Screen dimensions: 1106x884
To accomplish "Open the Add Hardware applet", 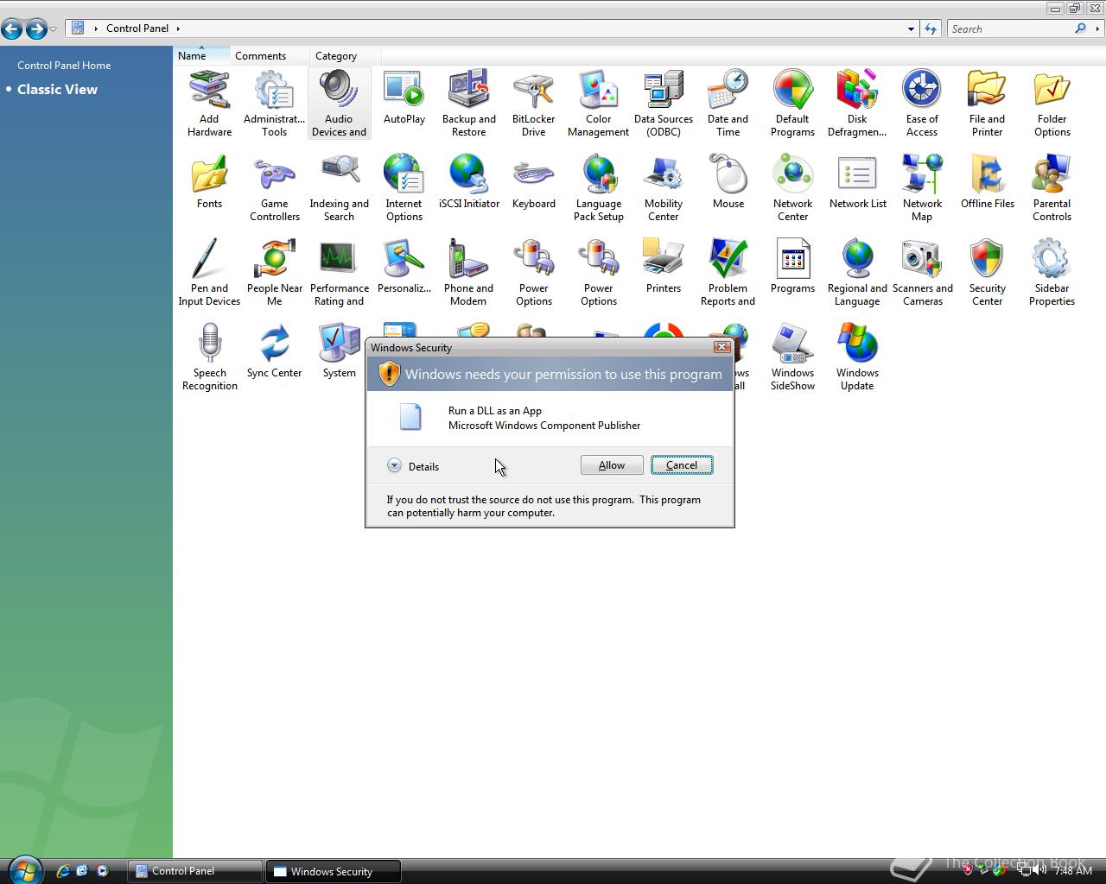I will (x=209, y=104).
